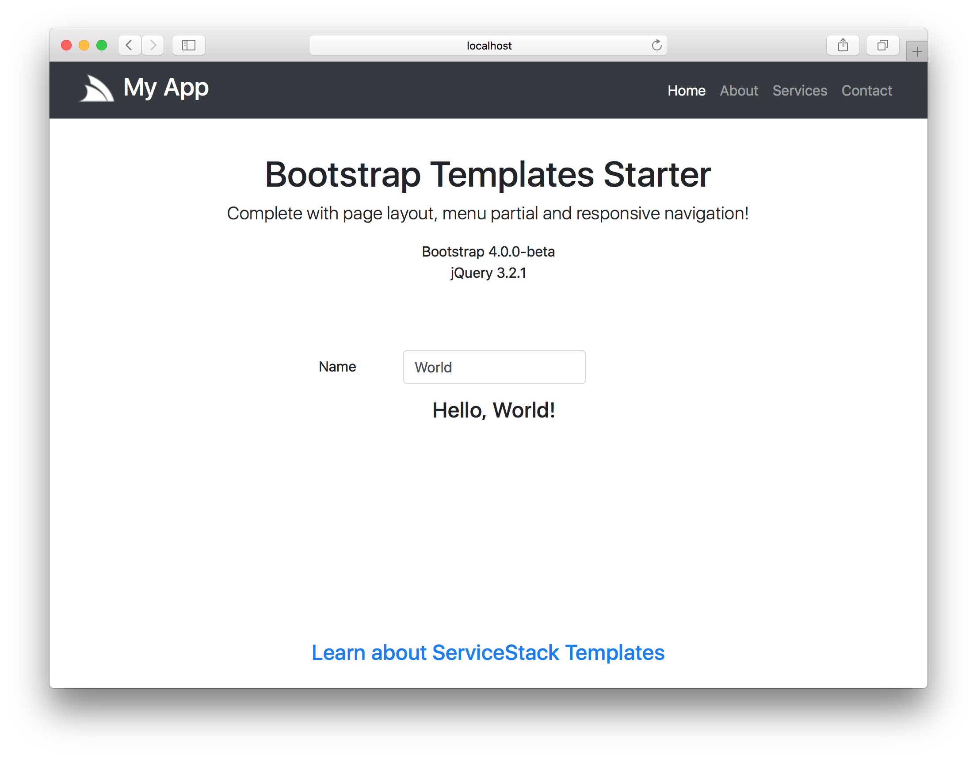
Task: Click the Name field label
Action: pos(337,367)
